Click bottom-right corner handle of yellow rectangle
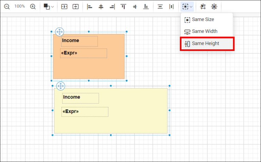This screenshot has width=261, height=162. point(170,135)
